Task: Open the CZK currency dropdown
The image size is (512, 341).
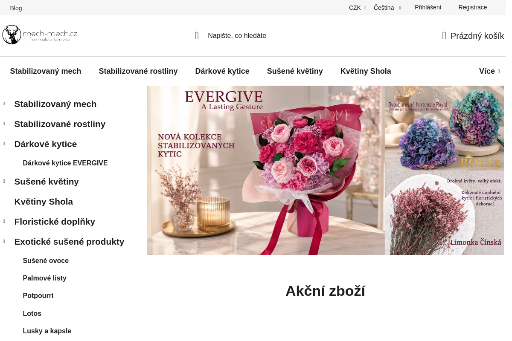Action: coord(358,8)
